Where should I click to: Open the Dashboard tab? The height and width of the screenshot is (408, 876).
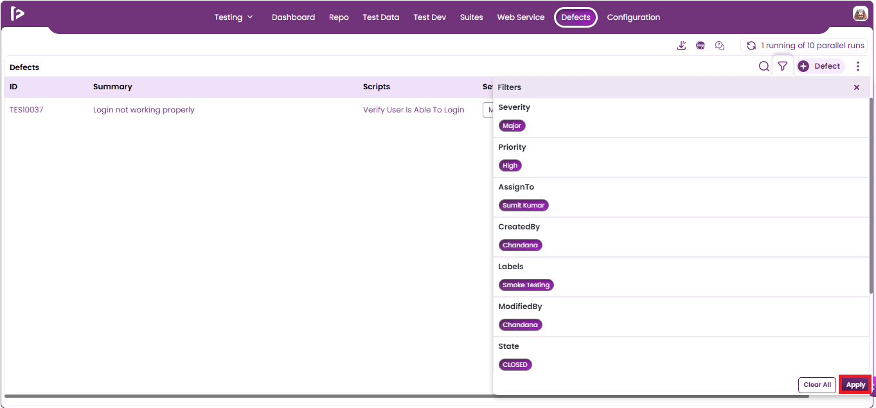(x=293, y=17)
